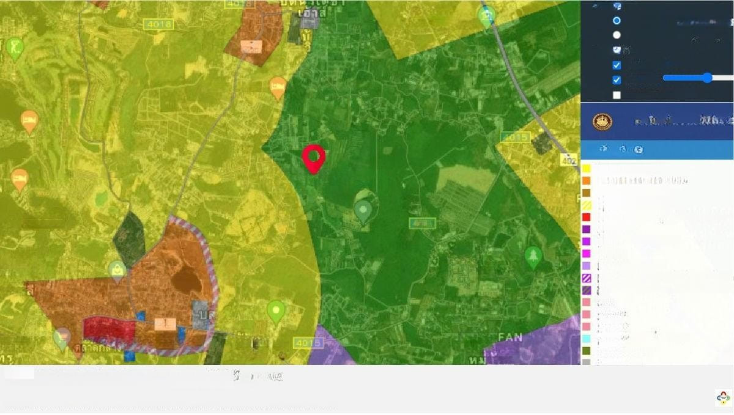Enable the unchecked bottom layer checkbox
734x415 pixels.
(617, 95)
